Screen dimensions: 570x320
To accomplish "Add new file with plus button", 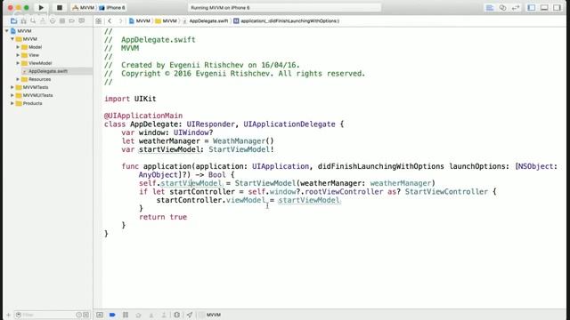I will coord(8,315).
